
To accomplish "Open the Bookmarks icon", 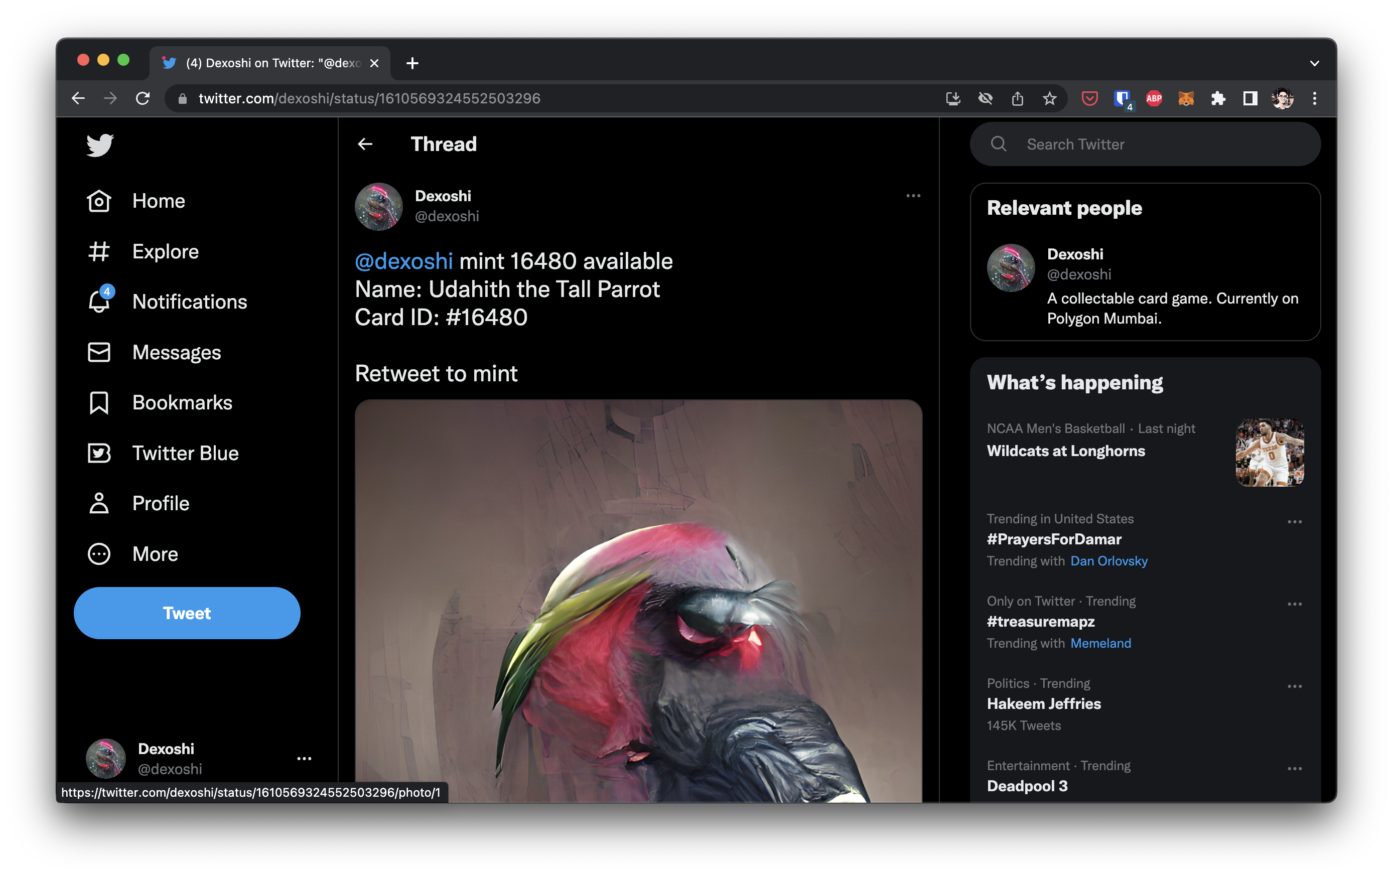I will [x=99, y=403].
